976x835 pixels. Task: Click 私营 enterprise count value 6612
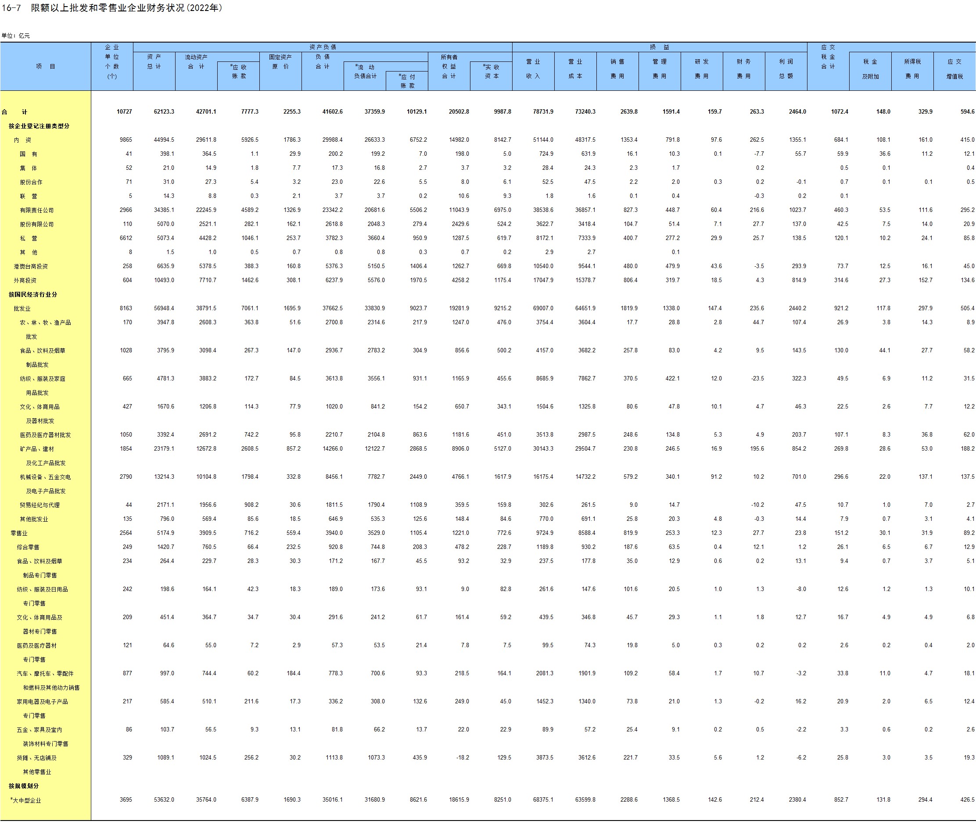click(x=126, y=238)
